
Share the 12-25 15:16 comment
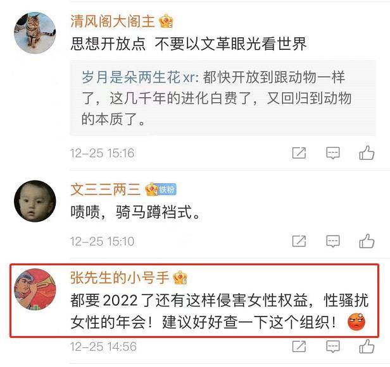click(299, 153)
